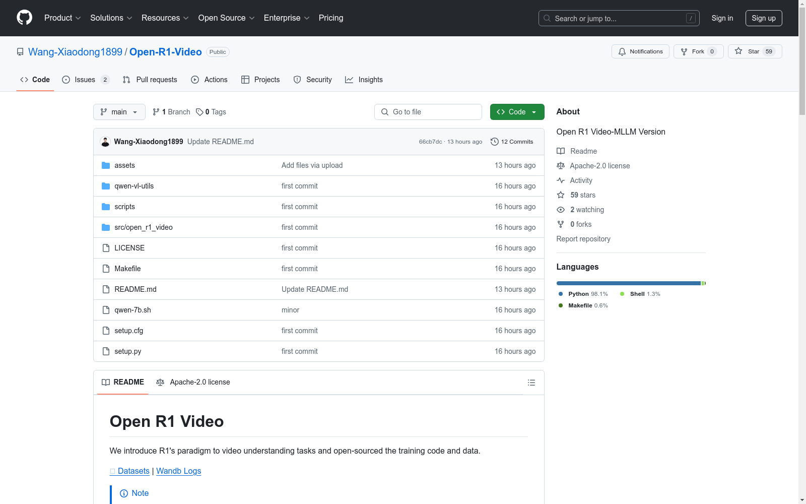Open the Insights tab
806x504 pixels.
point(364,80)
